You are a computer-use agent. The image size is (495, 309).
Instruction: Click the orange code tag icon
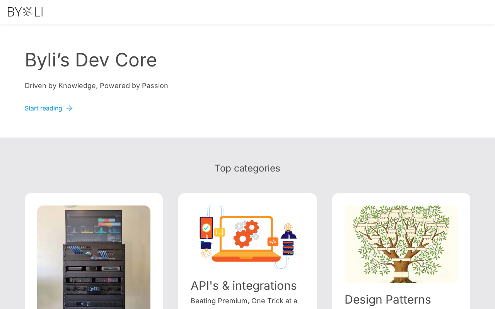(x=273, y=242)
